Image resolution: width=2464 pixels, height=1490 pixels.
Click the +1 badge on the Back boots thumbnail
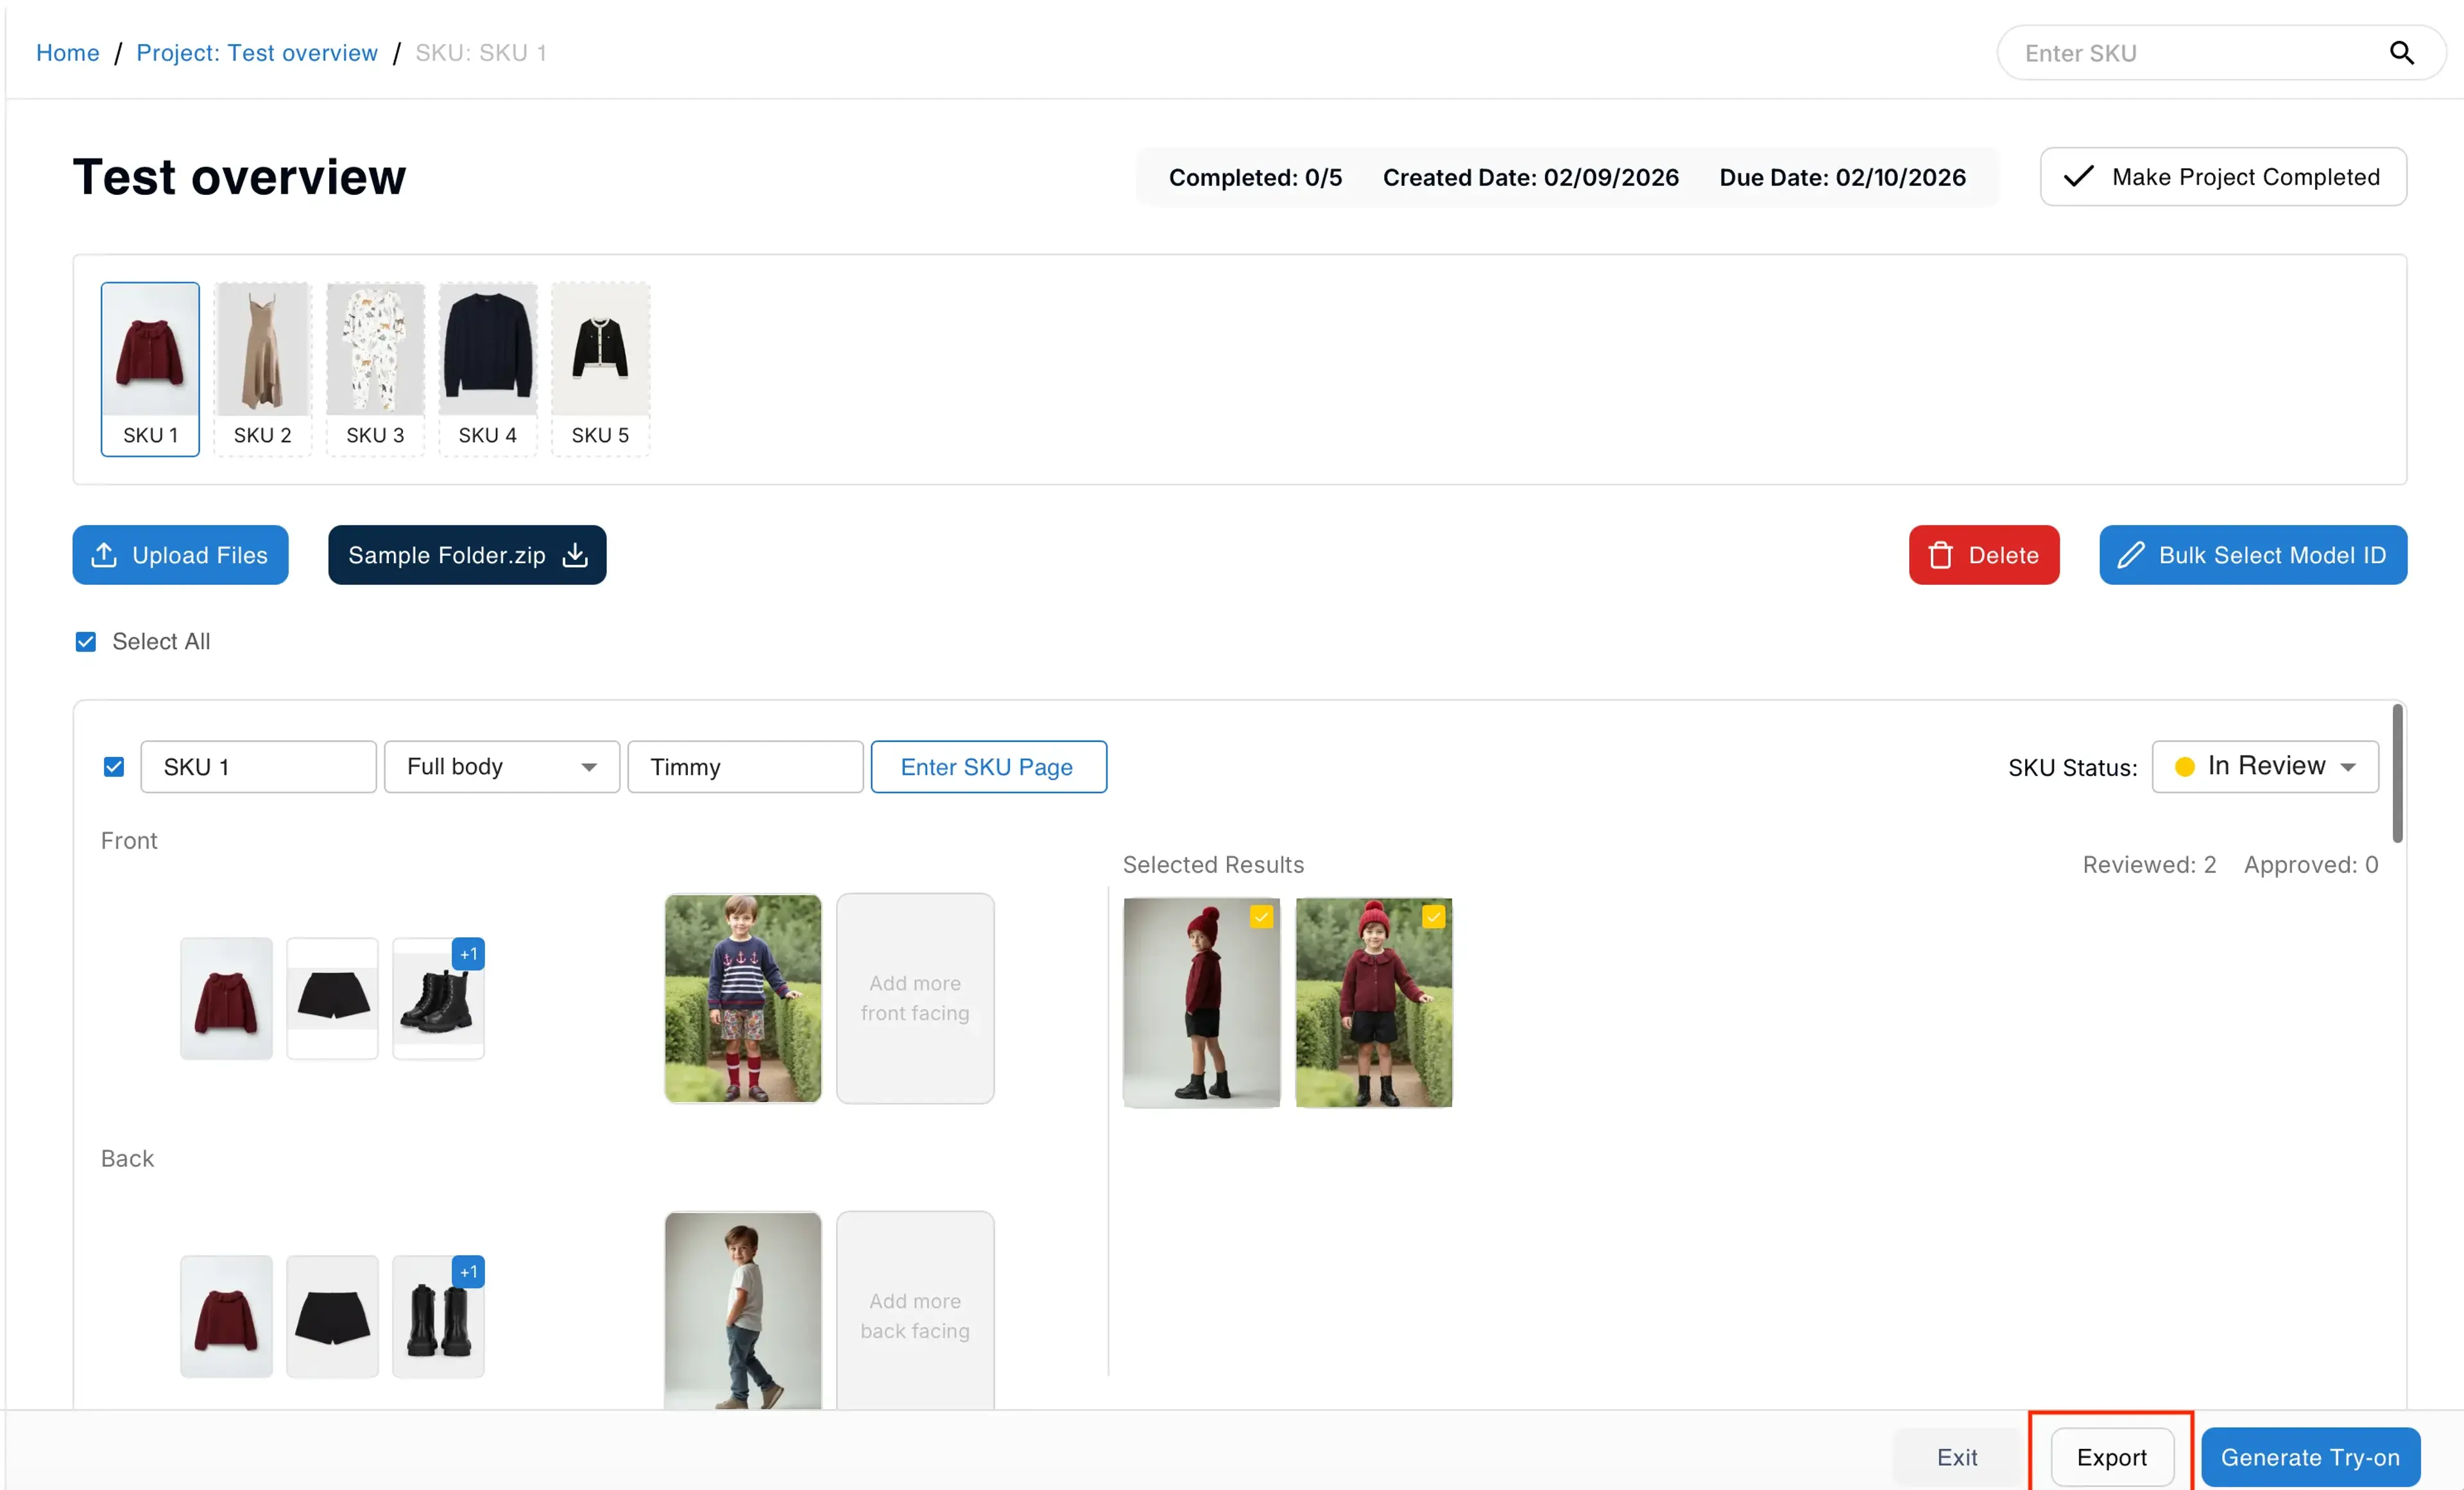pyautogui.click(x=468, y=1271)
